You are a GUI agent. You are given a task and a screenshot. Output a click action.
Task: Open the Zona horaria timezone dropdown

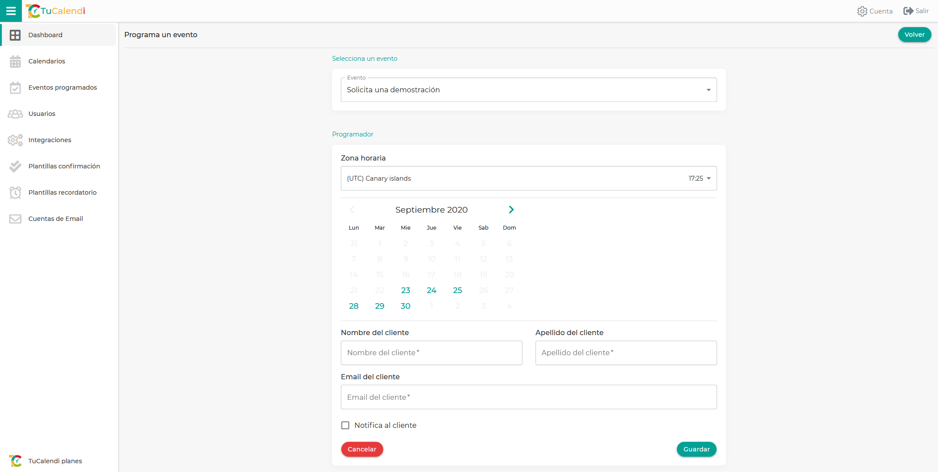tap(528, 178)
